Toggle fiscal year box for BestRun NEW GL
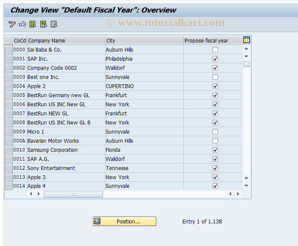This screenshot has height=246, width=298. [215, 114]
